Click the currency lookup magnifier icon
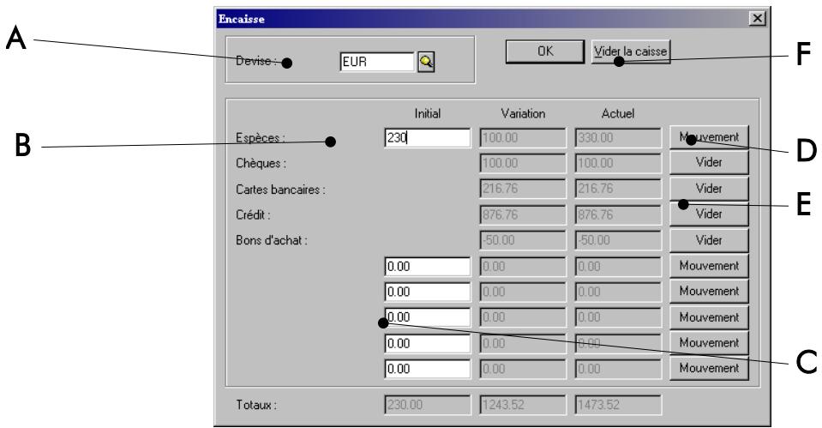Screen dimensions: 822x428 pyautogui.click(x=426, y=62)
